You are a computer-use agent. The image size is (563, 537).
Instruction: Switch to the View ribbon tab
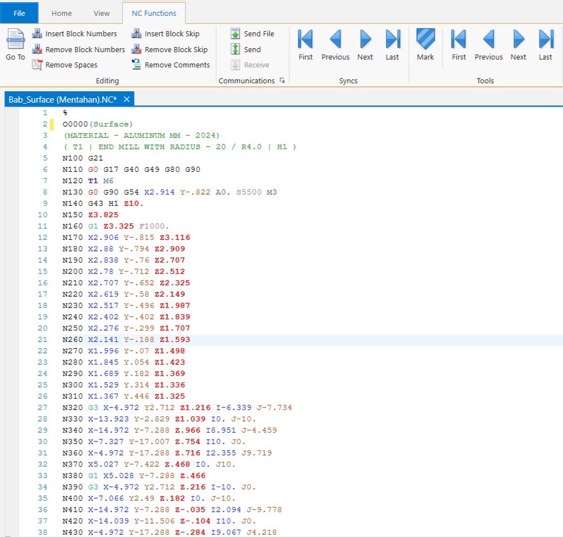pyautogui.click(x=101, y=13)
